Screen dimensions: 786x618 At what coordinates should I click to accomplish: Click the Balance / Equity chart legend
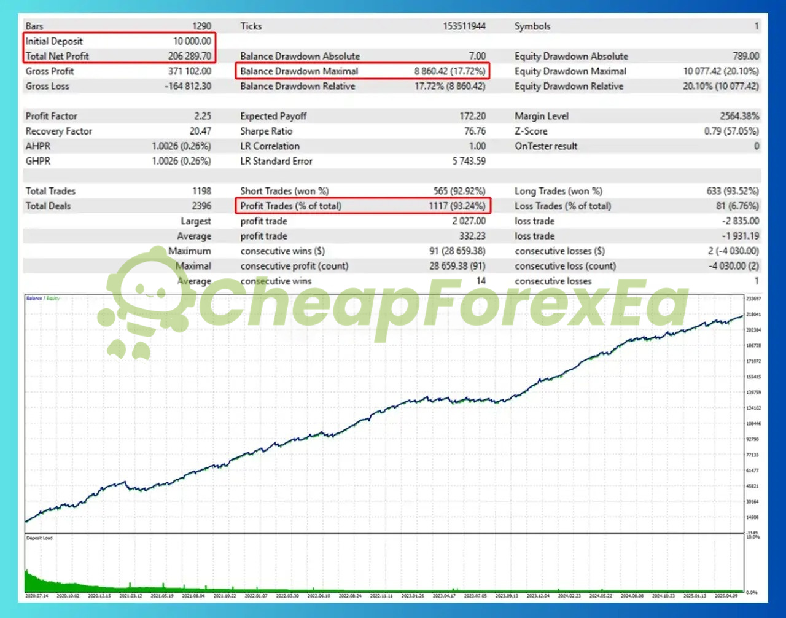pos(43,299)
